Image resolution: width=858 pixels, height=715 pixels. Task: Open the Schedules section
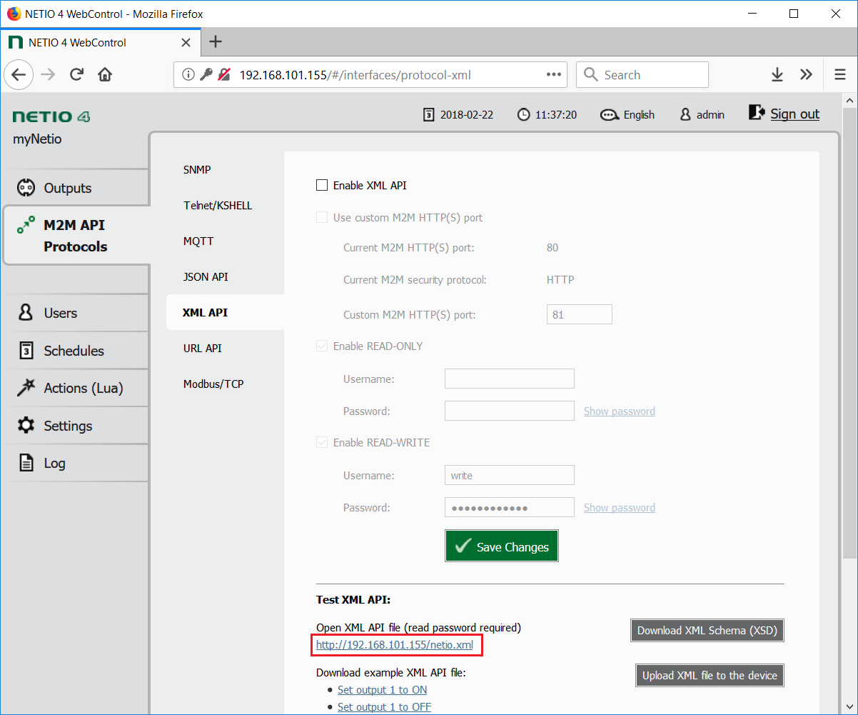pos(75,351)
